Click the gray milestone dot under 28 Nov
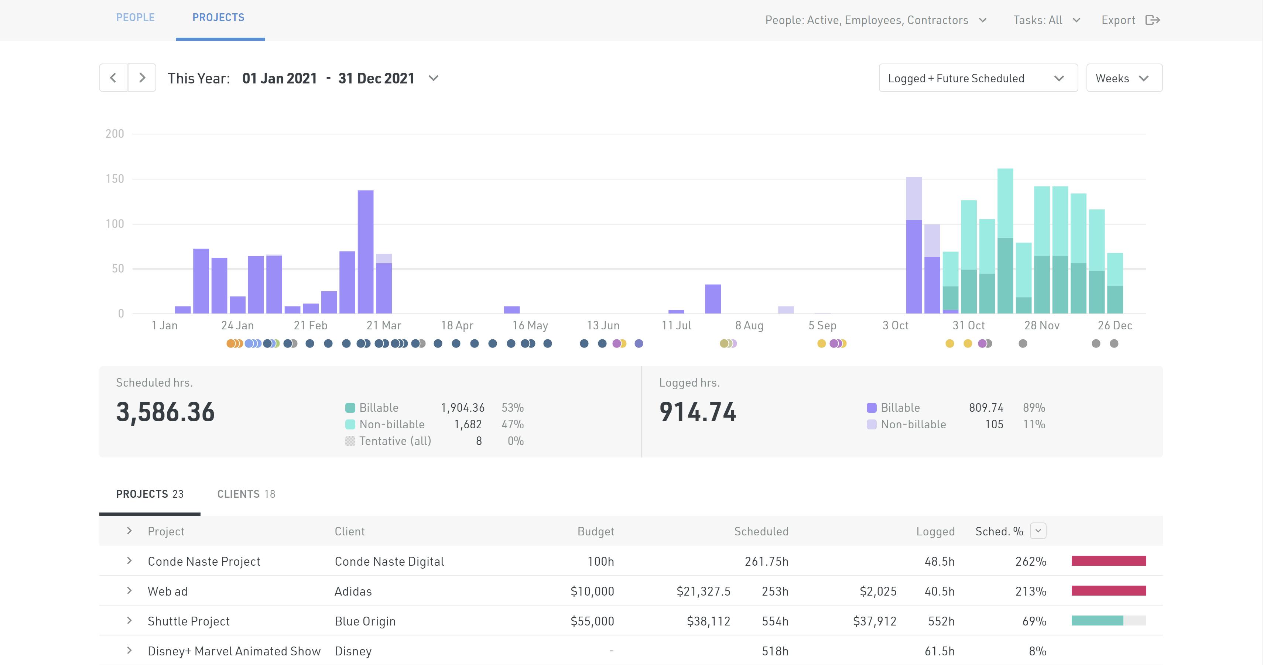This screenshot has height=665, width=1263. click(x=1023, y=343)
